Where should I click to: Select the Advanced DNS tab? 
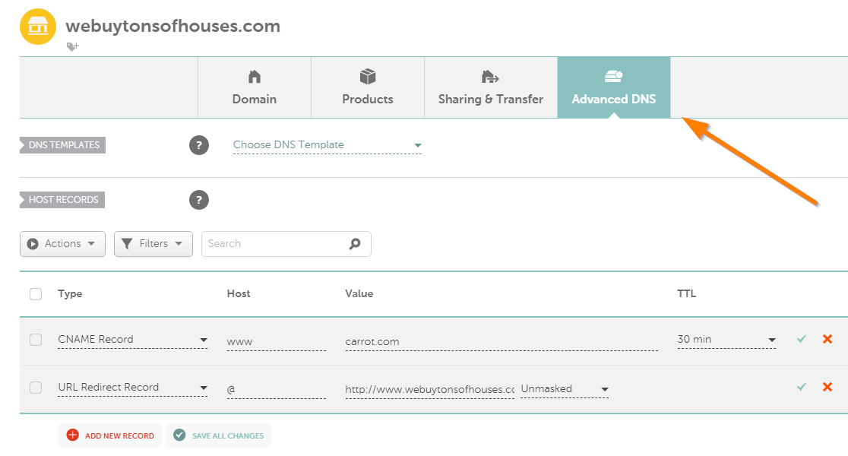click(x=614, y=87)
